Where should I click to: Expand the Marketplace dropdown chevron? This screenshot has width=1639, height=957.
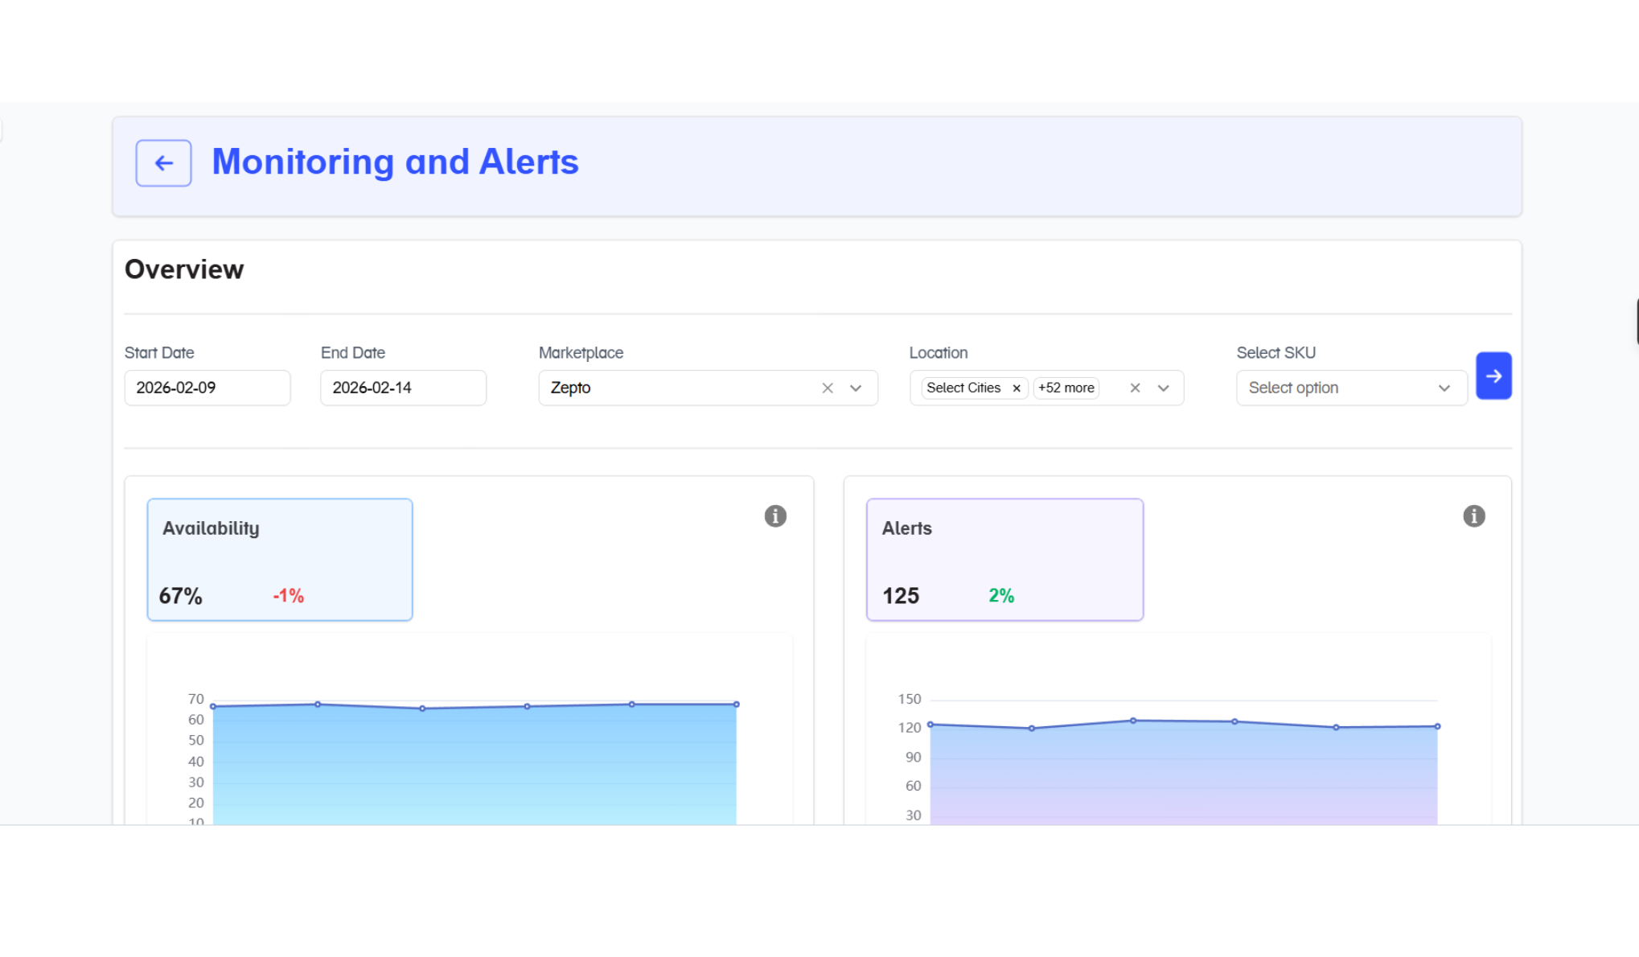pyautogui.click(x=856, y=388)
